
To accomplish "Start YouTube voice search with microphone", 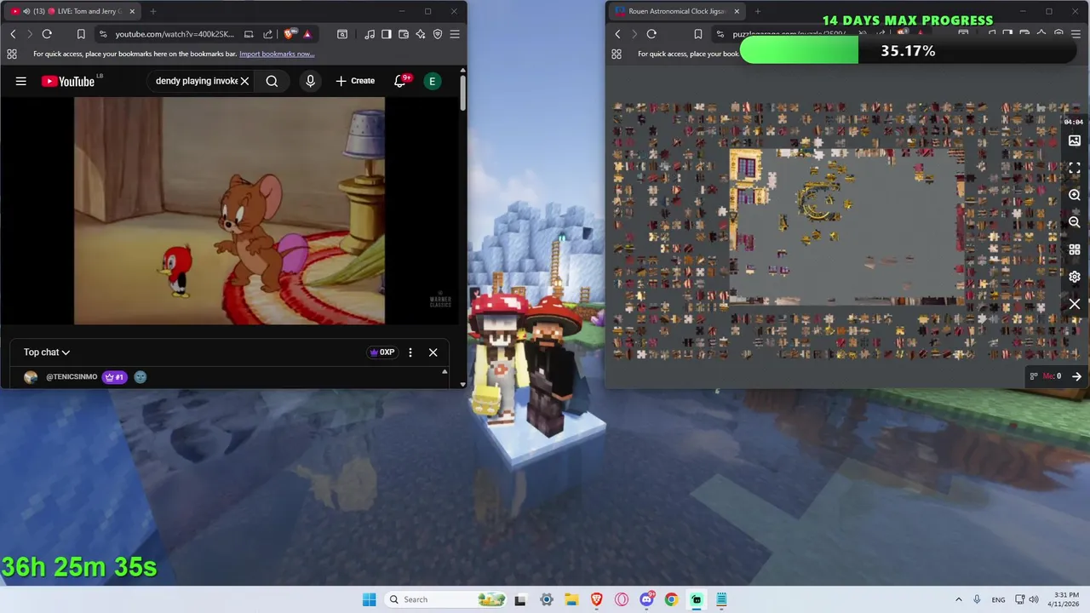I will click(310, 81).
